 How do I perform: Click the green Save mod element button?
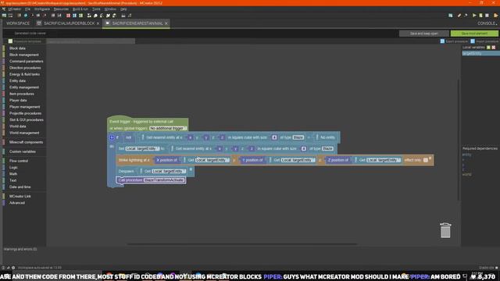coord(474,34)
